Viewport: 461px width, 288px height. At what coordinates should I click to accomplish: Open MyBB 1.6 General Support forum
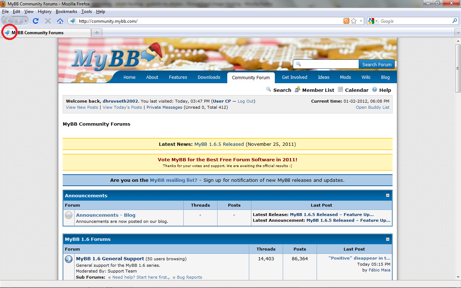(x=110, y=258)
